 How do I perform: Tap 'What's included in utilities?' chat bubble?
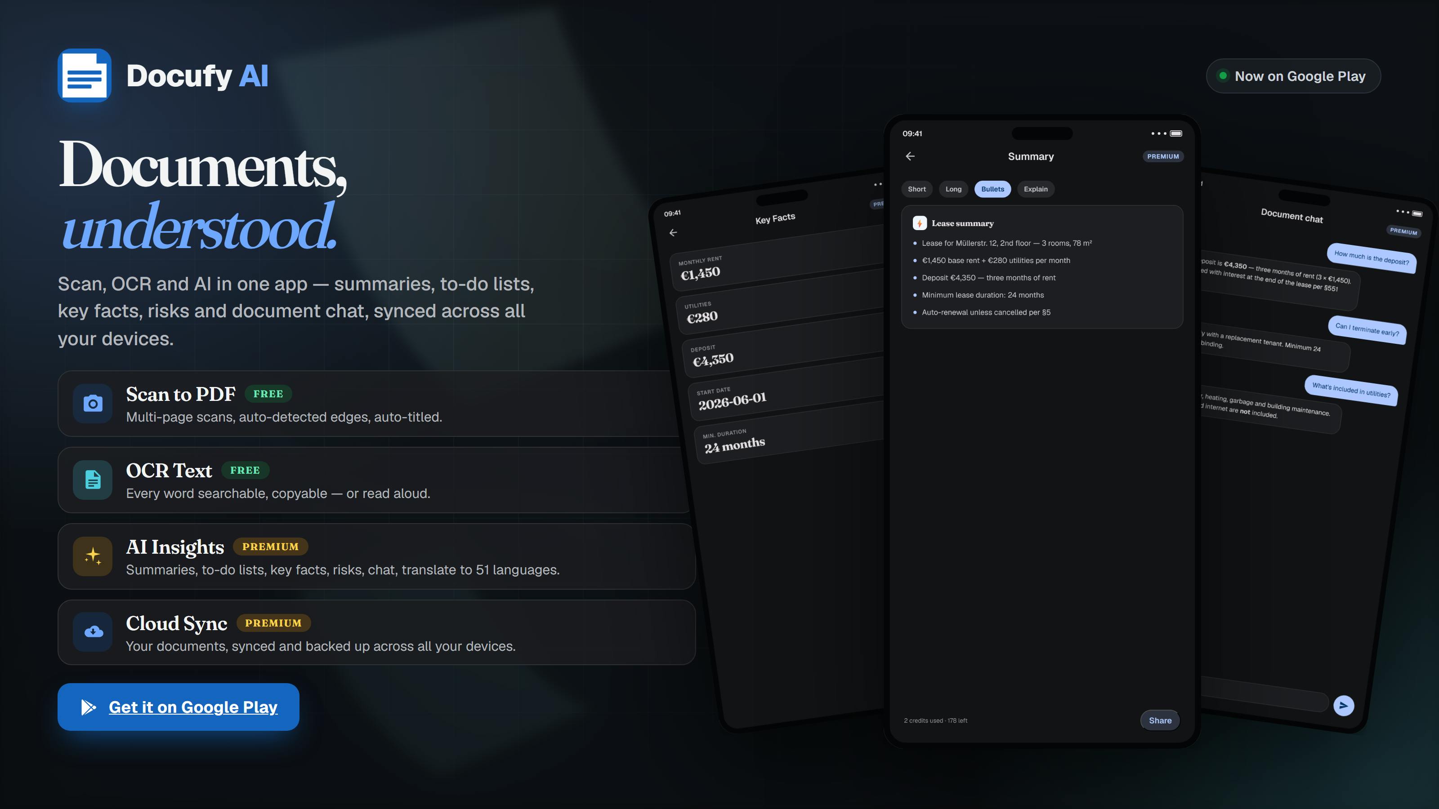tap(1351, 390)
